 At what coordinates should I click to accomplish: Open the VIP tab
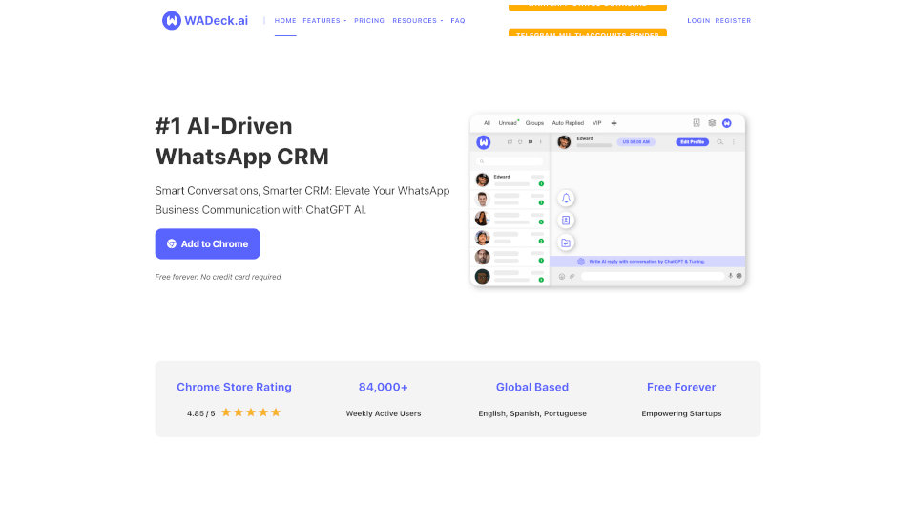tap(597, 123)
